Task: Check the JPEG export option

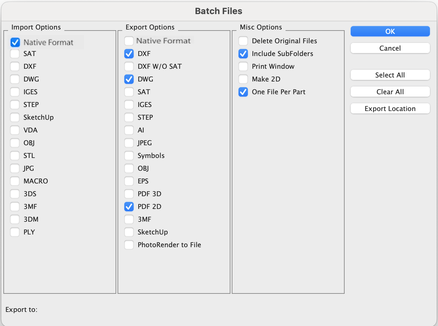Action: tap(129, 143)
